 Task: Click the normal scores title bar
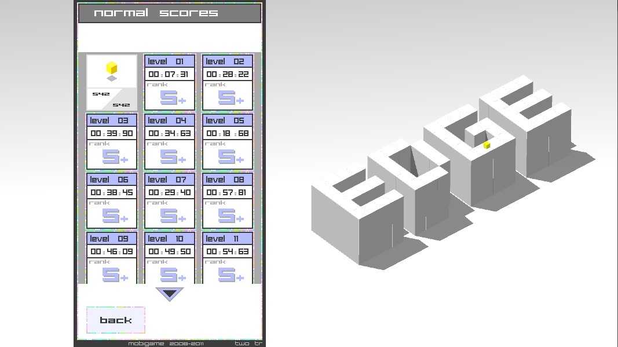[170, 13]
